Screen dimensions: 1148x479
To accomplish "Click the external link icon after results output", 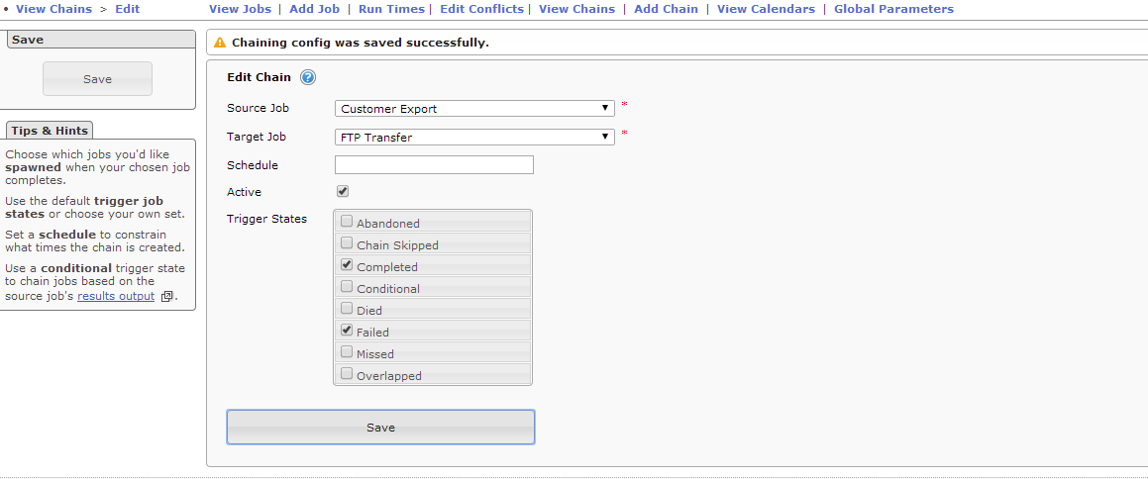I will click(x=166, y=296).
